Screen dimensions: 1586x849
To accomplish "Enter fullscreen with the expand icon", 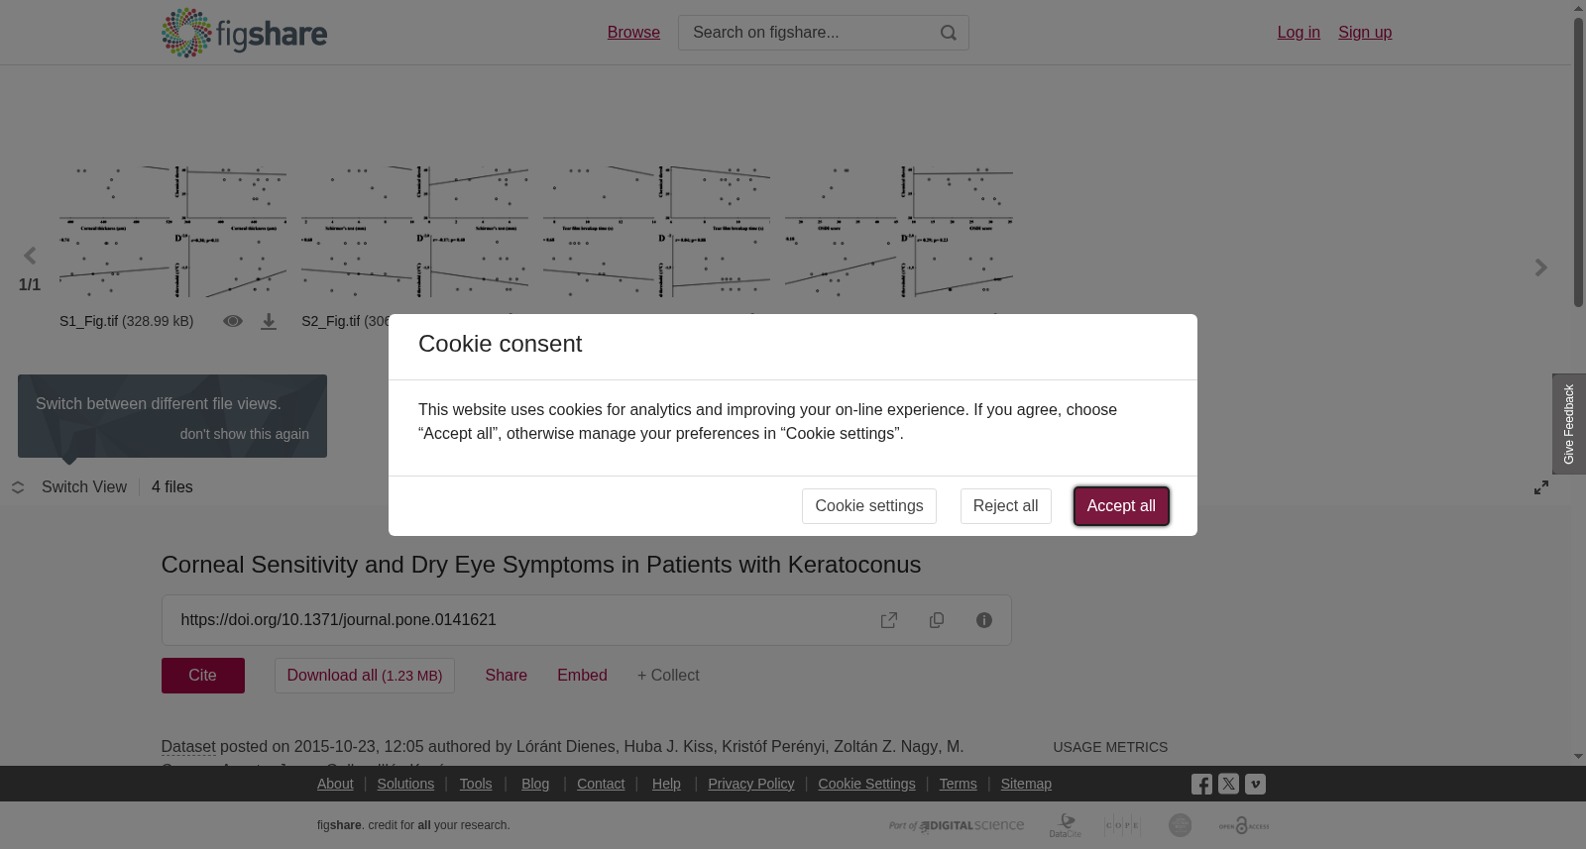I will tap(1541, 487).
